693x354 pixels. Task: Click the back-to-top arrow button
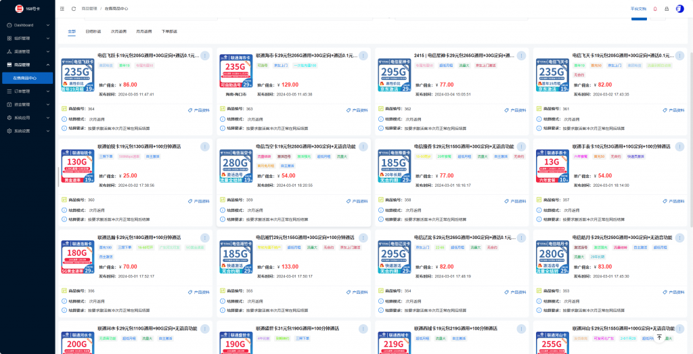coord(659,337)
